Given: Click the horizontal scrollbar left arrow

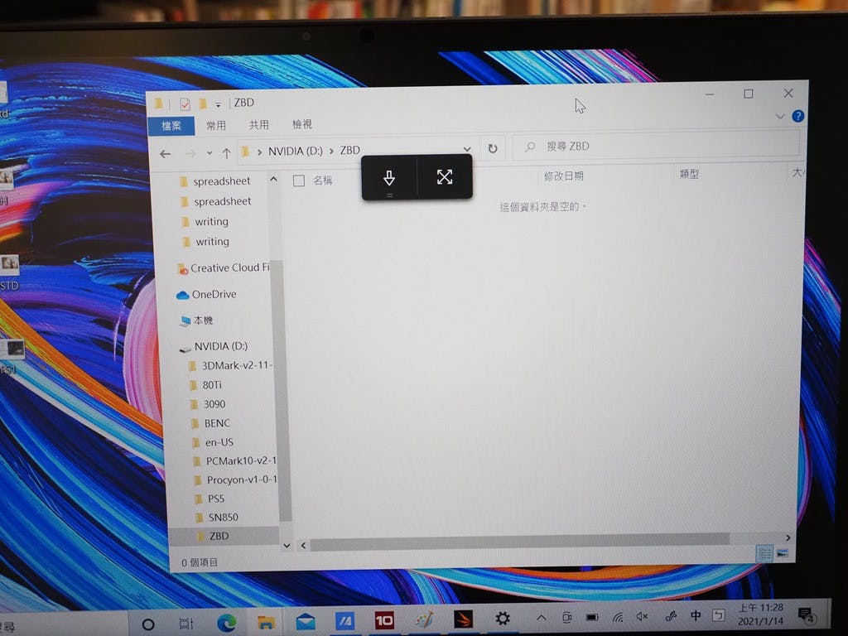Looking at the screenshot, I should 303,545.
